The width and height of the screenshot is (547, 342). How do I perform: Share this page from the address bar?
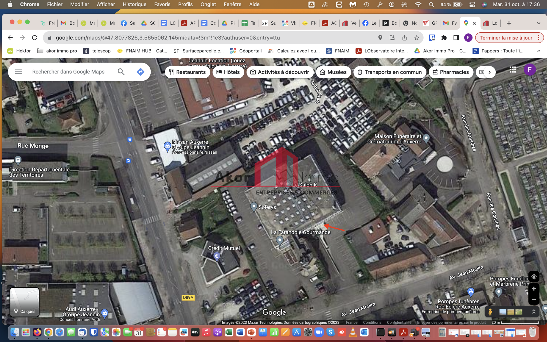pos(404,38)
